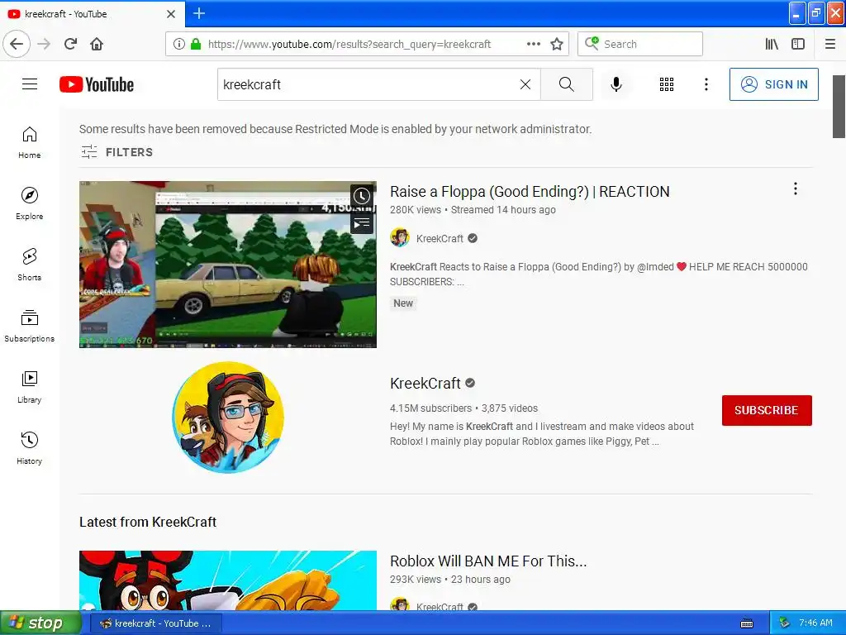Click the browser forward arrow
This screenshot has height=635, width=846.
click(44, 44)
